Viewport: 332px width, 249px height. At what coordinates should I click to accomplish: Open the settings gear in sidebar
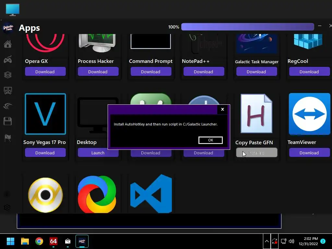point(7,207)
